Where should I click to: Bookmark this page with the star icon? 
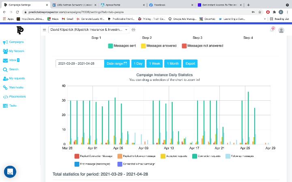coord(260,12)
